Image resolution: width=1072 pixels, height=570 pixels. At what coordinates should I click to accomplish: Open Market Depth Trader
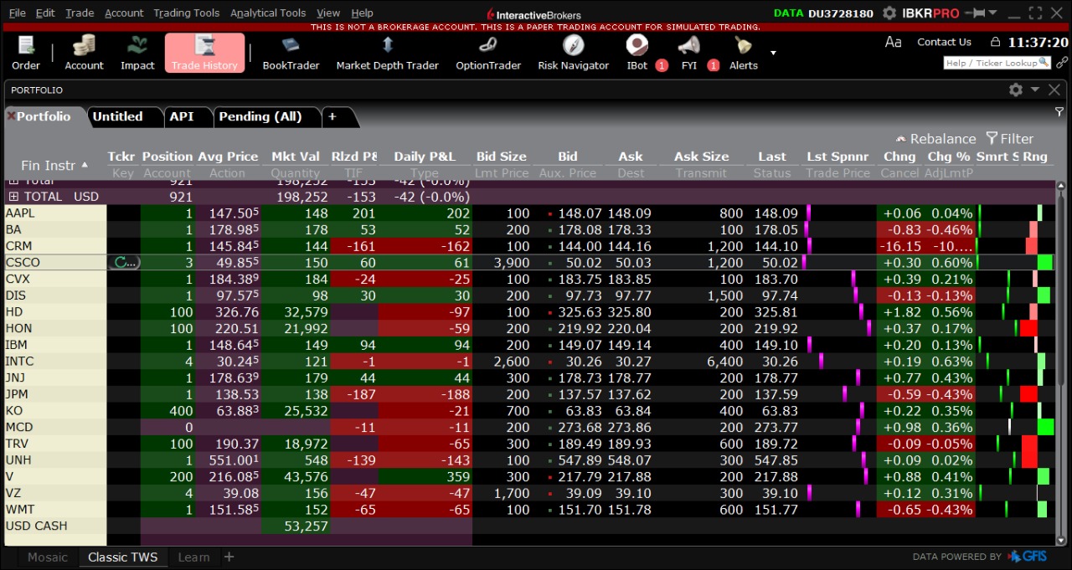pyautogui.click(x=387, y=53)
